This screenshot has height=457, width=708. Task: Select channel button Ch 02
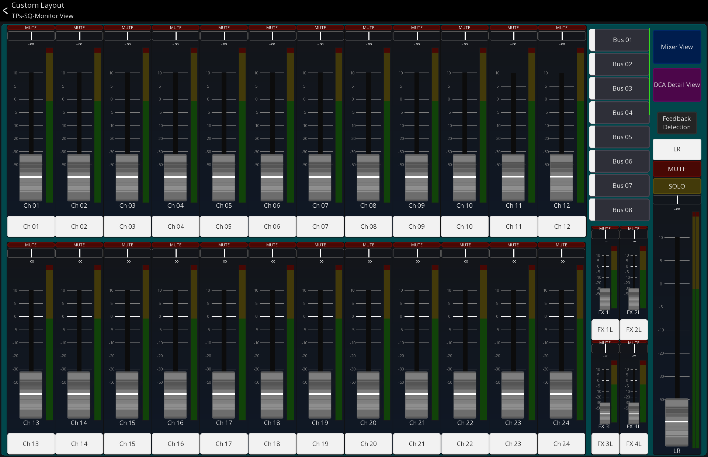pyautogui.click(x=79, y=226)
